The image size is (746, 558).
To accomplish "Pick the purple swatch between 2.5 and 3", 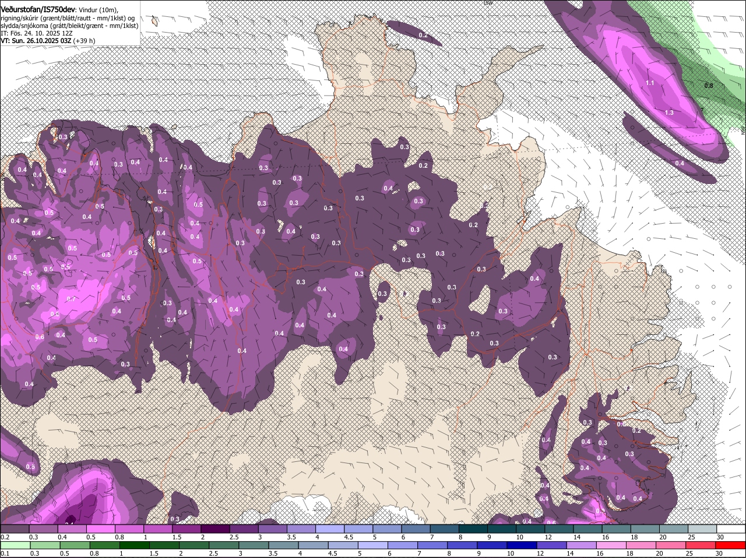I will pos(244,529).
